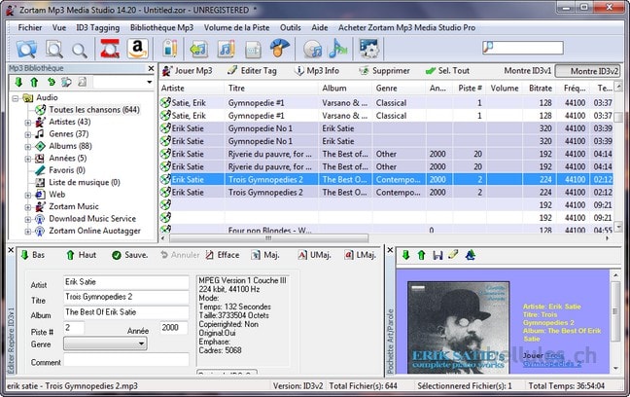Click the toolbar search input field

523,48
